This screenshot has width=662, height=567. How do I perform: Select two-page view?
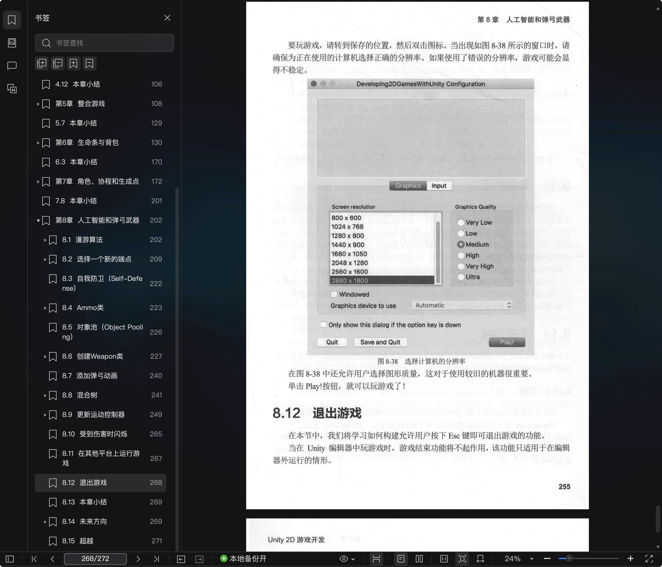(419, 559)
